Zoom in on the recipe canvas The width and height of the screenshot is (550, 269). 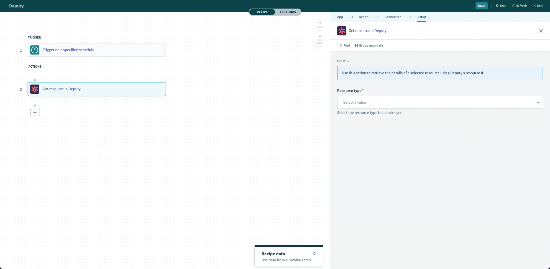[x=320, y=31]
